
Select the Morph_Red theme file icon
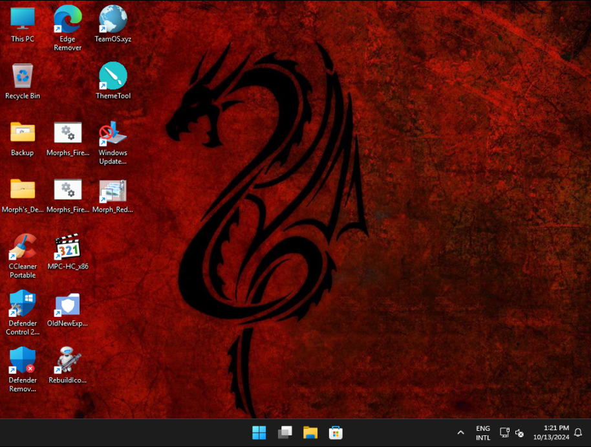coord(113,190)
